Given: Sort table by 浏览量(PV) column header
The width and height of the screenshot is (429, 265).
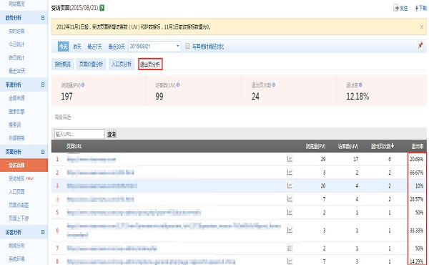Looking at the screenshot, I should coord(315,146).
